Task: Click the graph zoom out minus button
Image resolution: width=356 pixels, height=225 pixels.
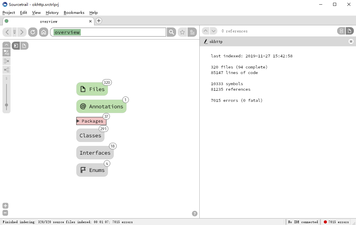Action: [5, 213]
